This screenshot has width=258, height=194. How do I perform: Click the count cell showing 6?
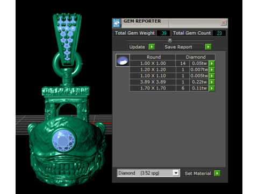(x=183, y=88)
